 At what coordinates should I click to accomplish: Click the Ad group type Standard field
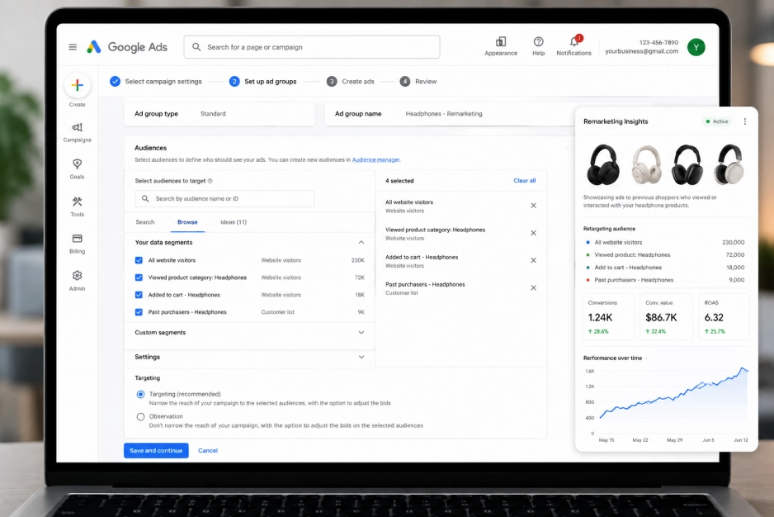point(219,114)
